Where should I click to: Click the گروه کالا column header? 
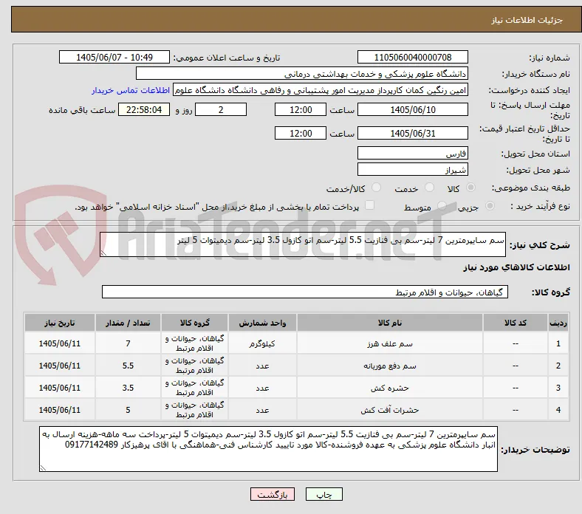click(x=195, y=323)
